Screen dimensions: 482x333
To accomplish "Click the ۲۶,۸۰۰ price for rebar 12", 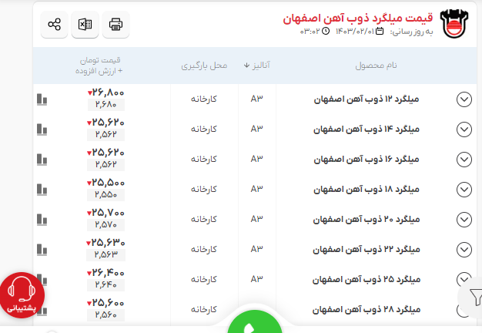I will coord(107,92).
